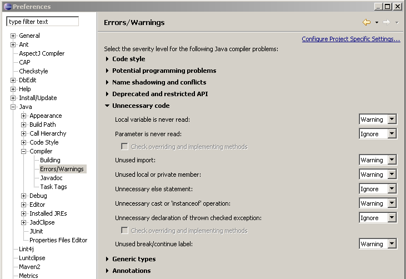The image size is (406, 279).
Task: Select the Javadoc preference page
Action: click(51, 178)
